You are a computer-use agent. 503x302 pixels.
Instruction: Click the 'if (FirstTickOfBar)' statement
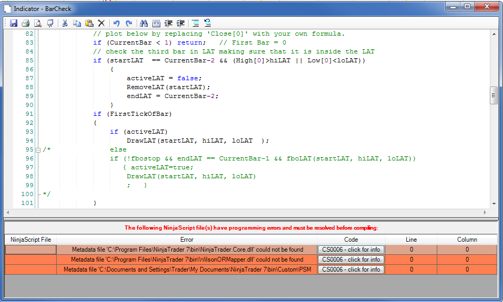pos(132,114)
